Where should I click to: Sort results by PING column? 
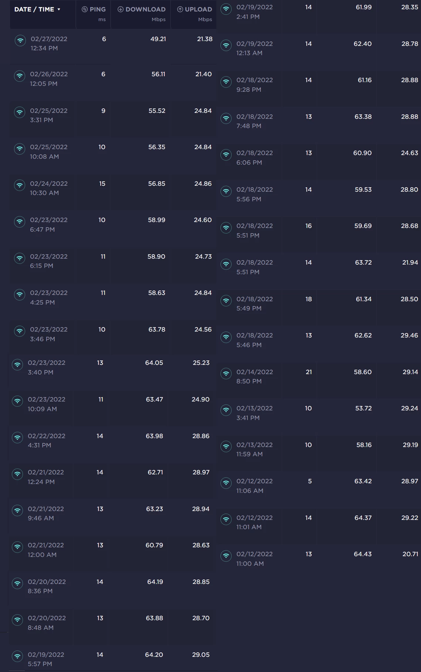pyautogui.click(x=98, y=9)
